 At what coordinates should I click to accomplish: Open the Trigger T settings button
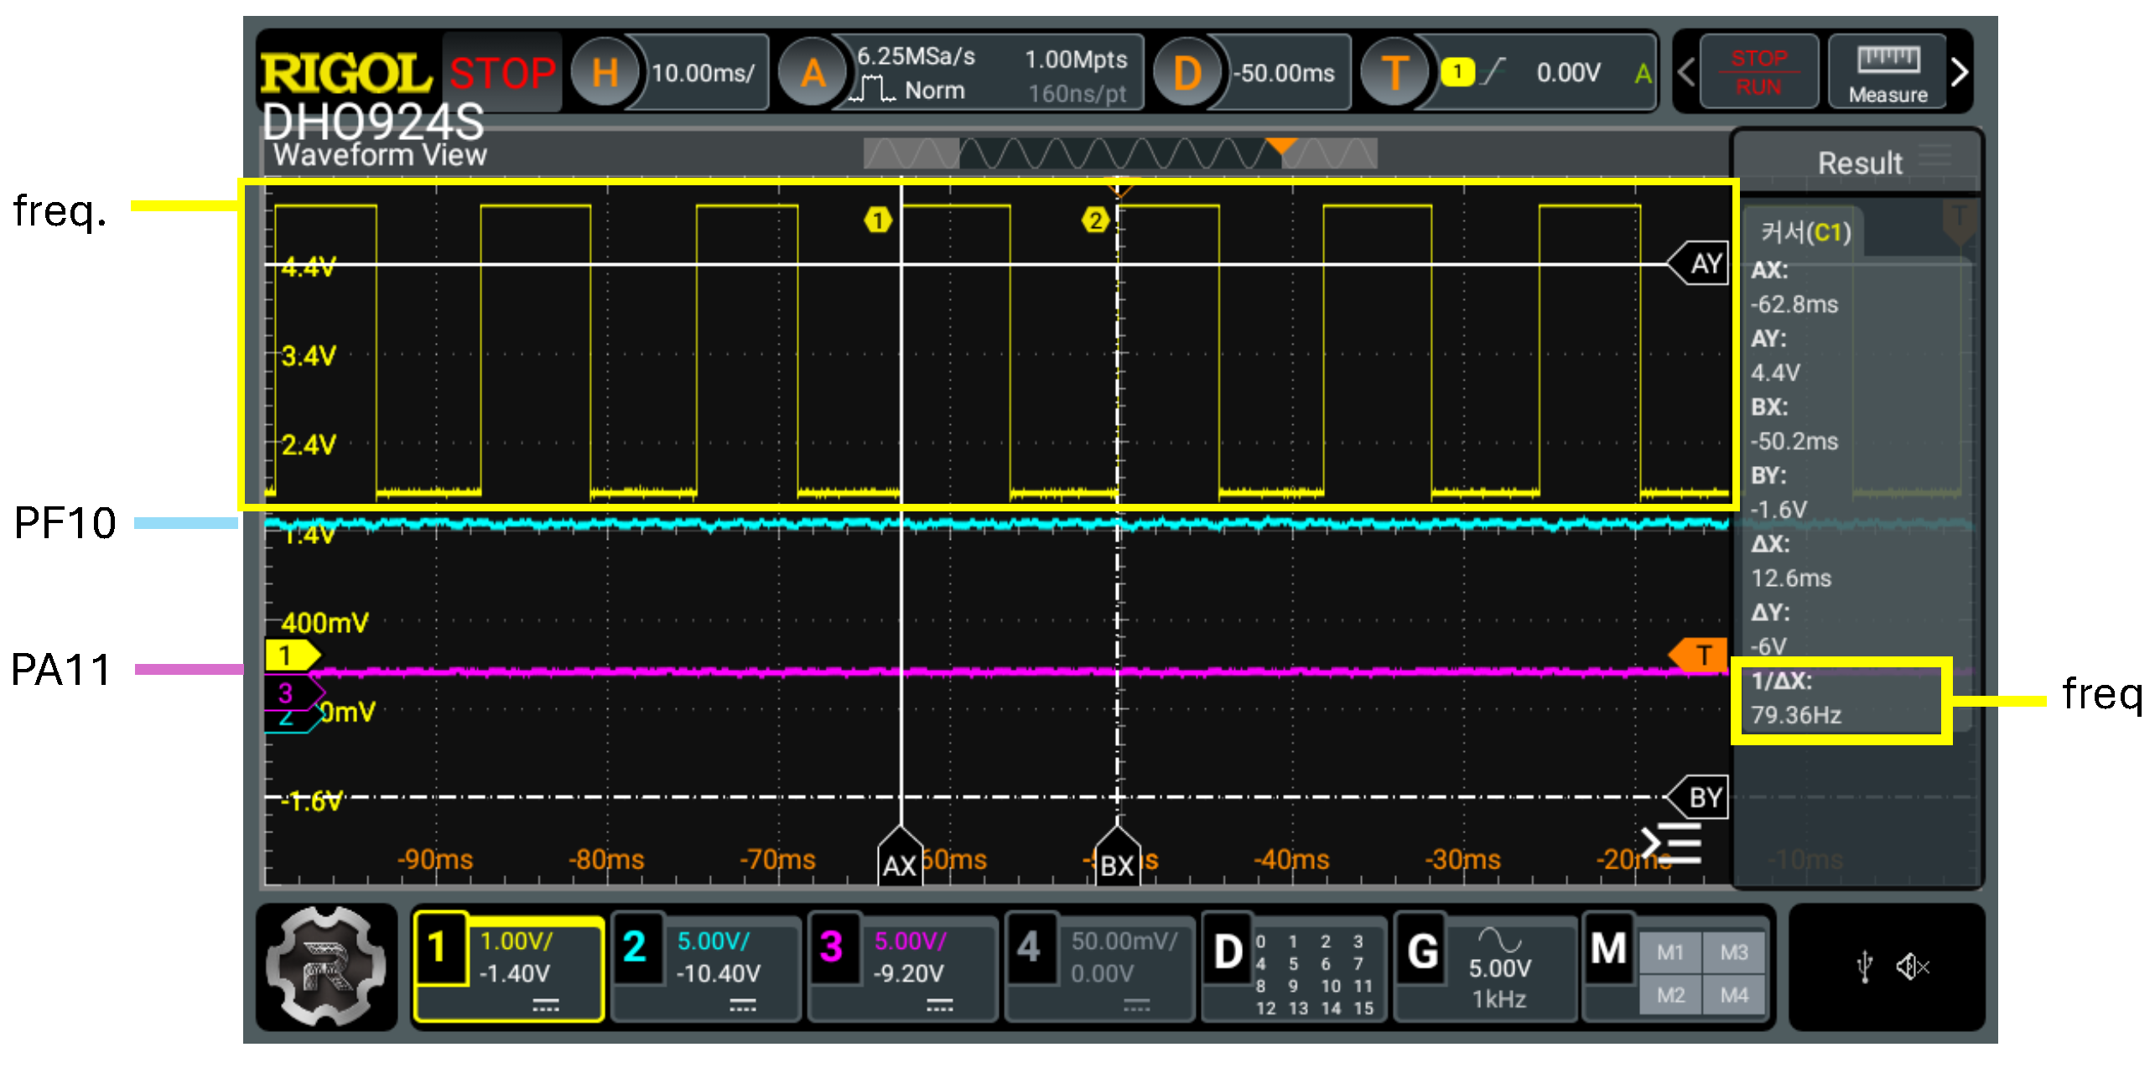[x=1394, y=73]
